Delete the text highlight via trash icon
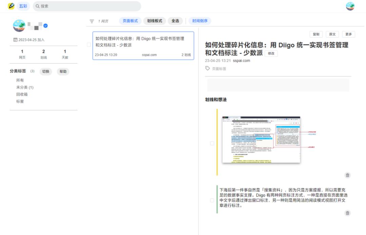The width and height of the screenshot is (366, 235). pyautogui.click(x=348, y=213)
